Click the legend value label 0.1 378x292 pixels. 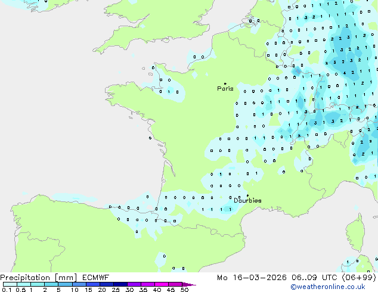click(7, 290)
